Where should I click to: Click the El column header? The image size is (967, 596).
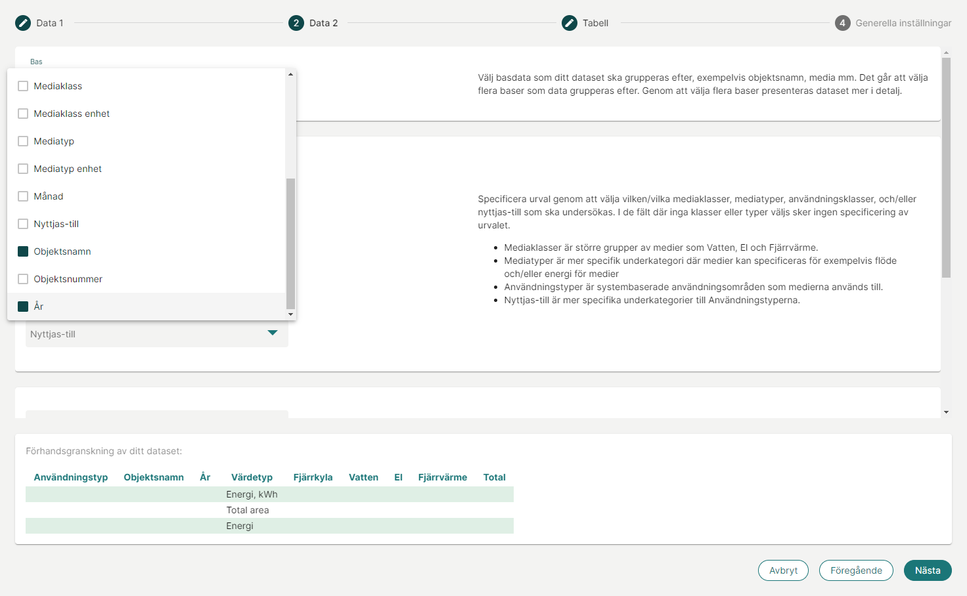398,477
